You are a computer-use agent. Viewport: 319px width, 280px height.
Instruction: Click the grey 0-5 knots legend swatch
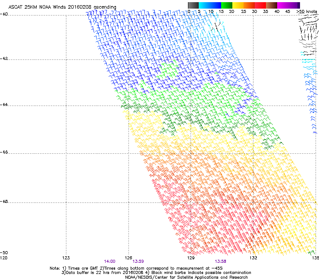point(193,5)
